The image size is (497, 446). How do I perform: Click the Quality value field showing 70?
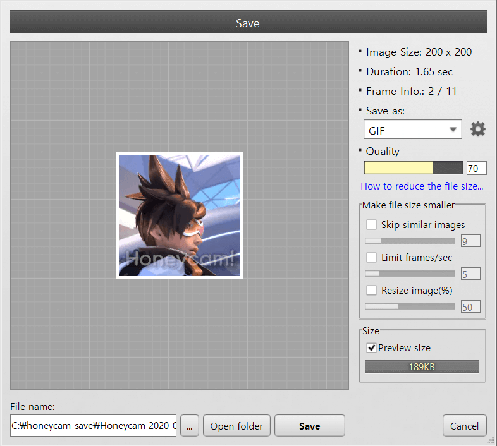(x=476, y=168)
